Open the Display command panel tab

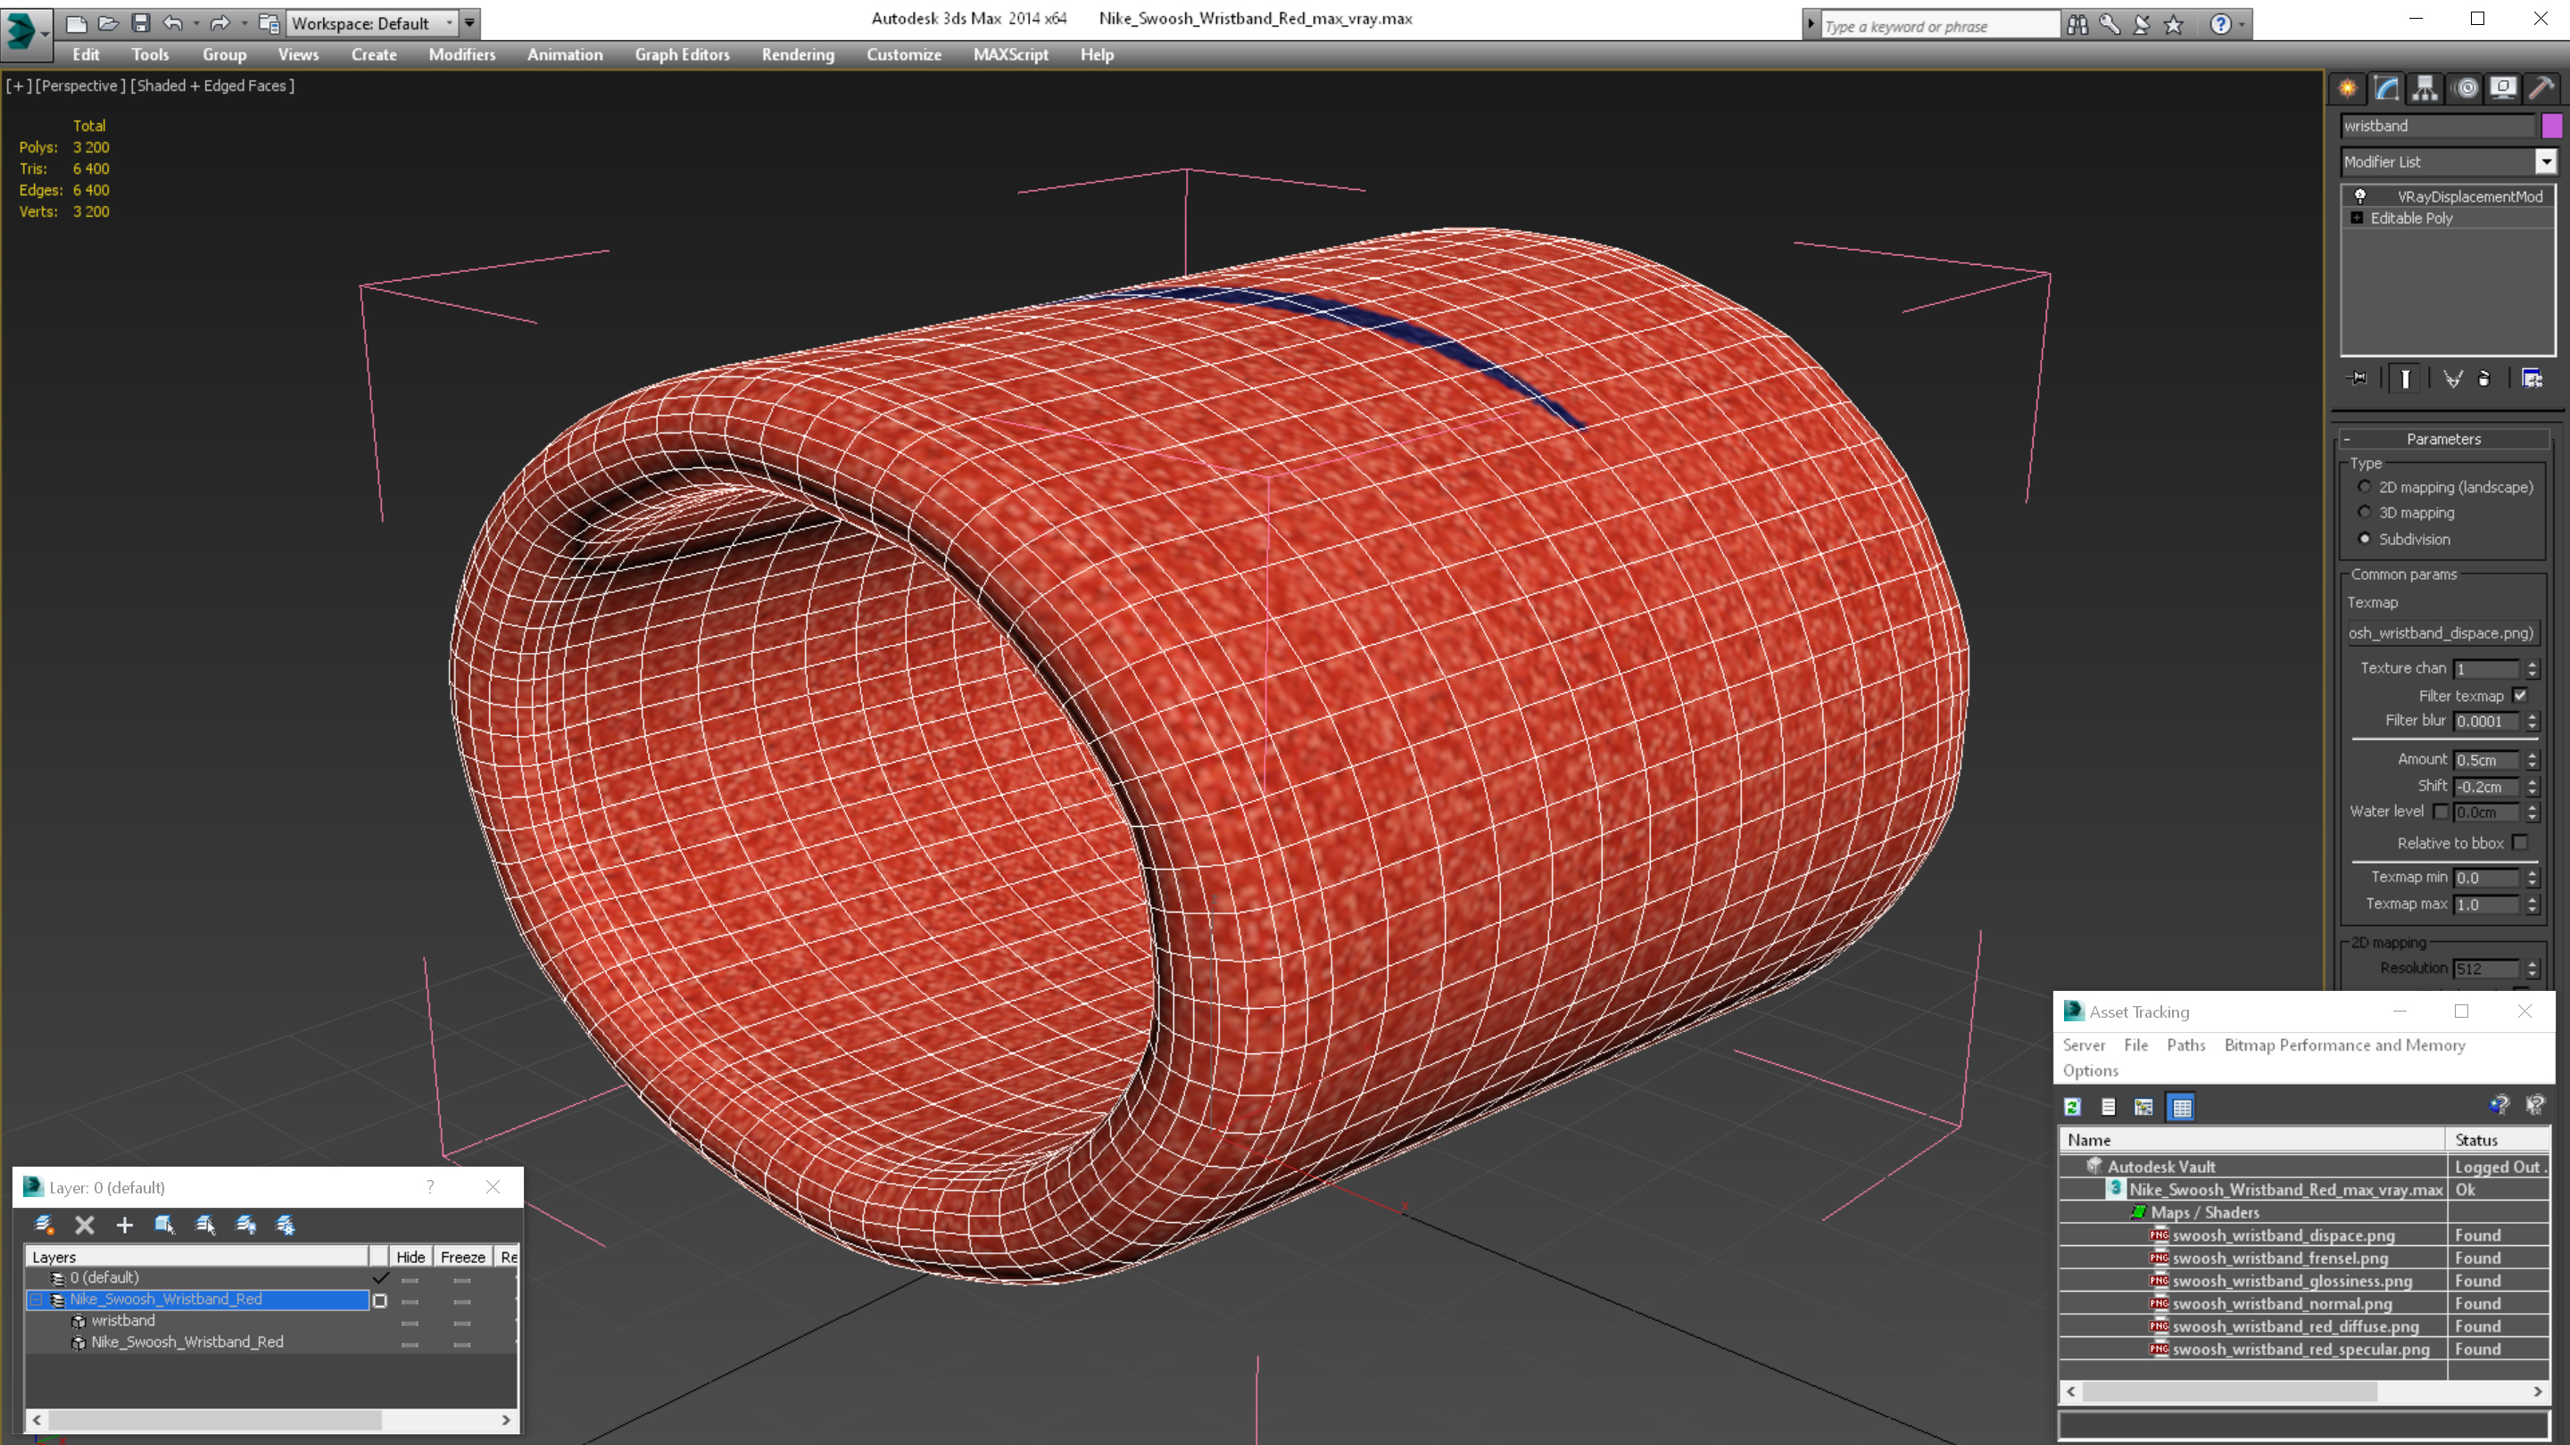2503,87
